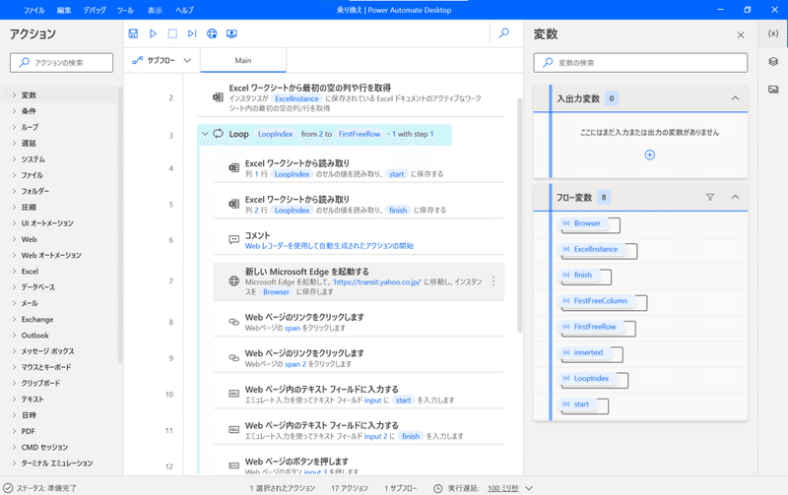
Task: Open the サブフロー dropdown
Action: point(162,60)
